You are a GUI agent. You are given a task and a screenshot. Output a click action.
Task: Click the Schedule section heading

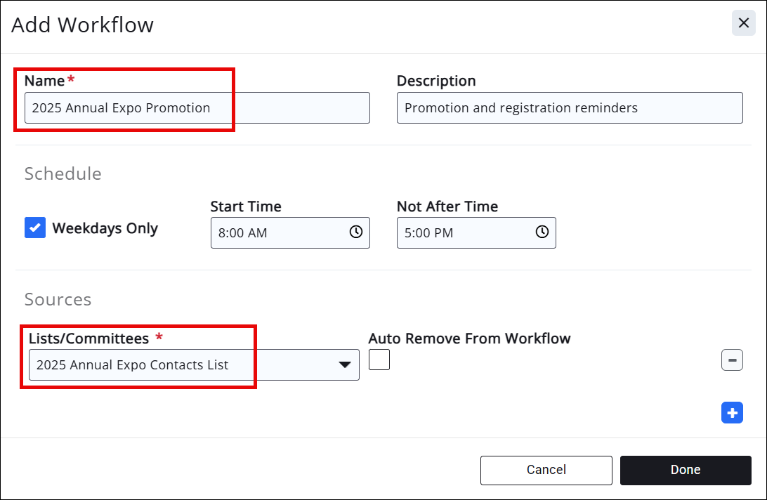pyautogui.click(x=63, y=173)
